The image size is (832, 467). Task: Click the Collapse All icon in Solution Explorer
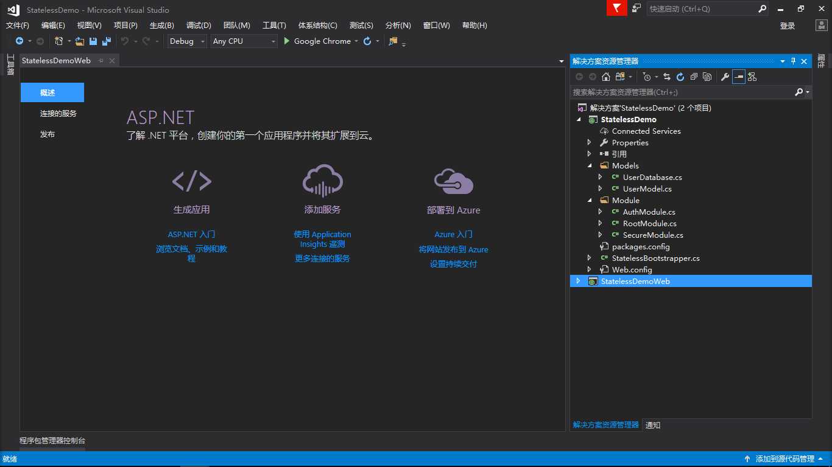694,77
